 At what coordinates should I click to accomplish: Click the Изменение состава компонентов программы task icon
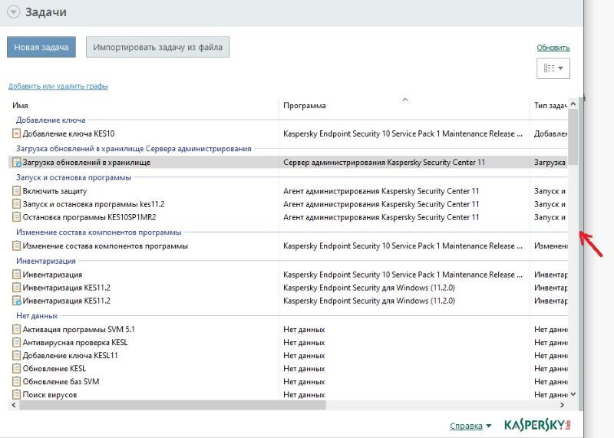click(x=17, y=246)
